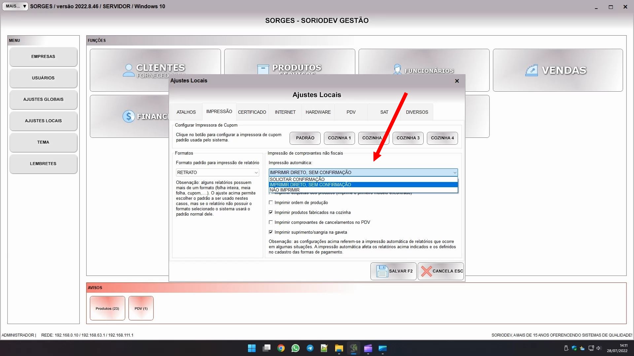
Task: Open WhatsApp from the taskbar
Action: [x=295, y=348]
